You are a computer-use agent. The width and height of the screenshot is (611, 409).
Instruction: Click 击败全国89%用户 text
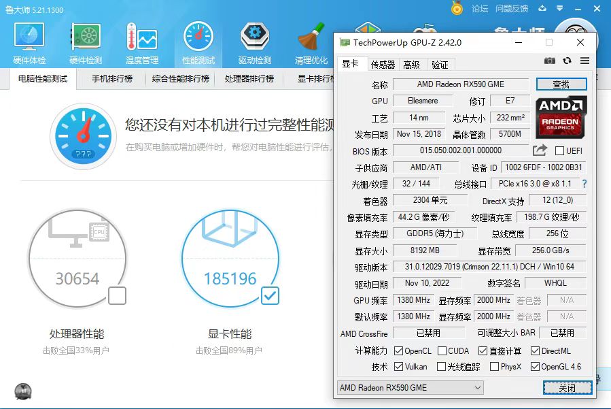pyautogui.click(x=229, y=350)
